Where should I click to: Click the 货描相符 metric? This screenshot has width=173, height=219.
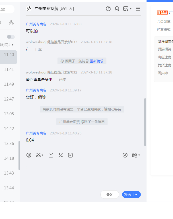coord(164,49)
